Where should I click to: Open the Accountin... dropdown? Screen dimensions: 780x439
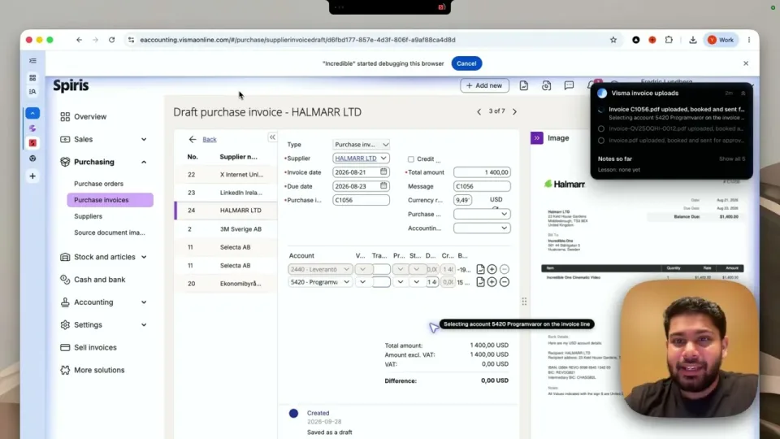click(x=482, y=228)
